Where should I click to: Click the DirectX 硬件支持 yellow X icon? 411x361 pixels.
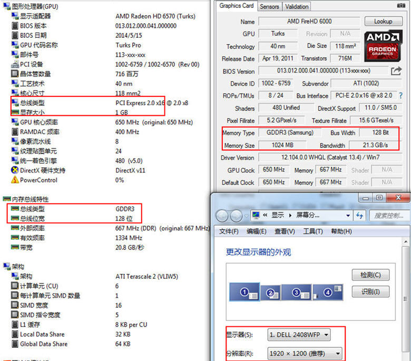click(x=15, y=170)
